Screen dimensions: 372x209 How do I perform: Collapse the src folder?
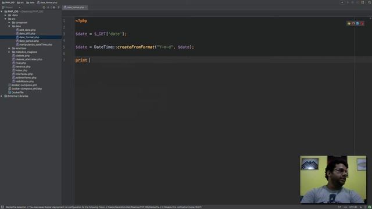(5, 19)
